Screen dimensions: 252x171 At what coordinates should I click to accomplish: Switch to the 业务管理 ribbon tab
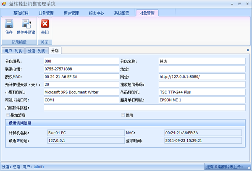click(x=46, y=13)
